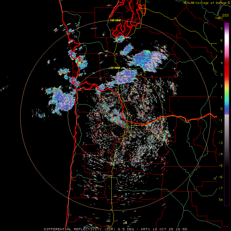Click the -1 value on the dB scale

[x=220, y=120]
